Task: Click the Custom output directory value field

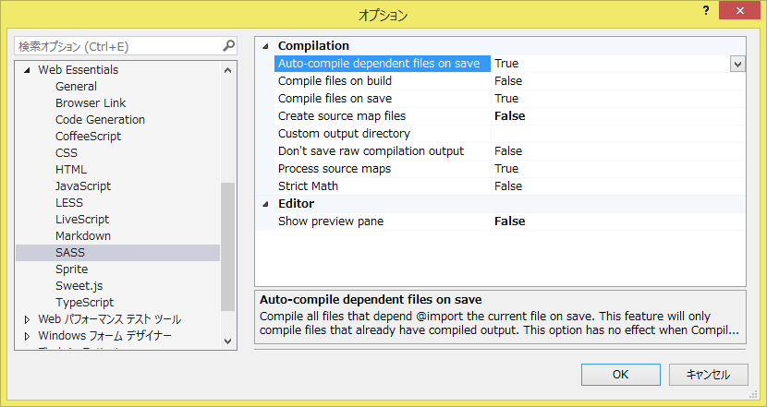Action: coord(617,134)
